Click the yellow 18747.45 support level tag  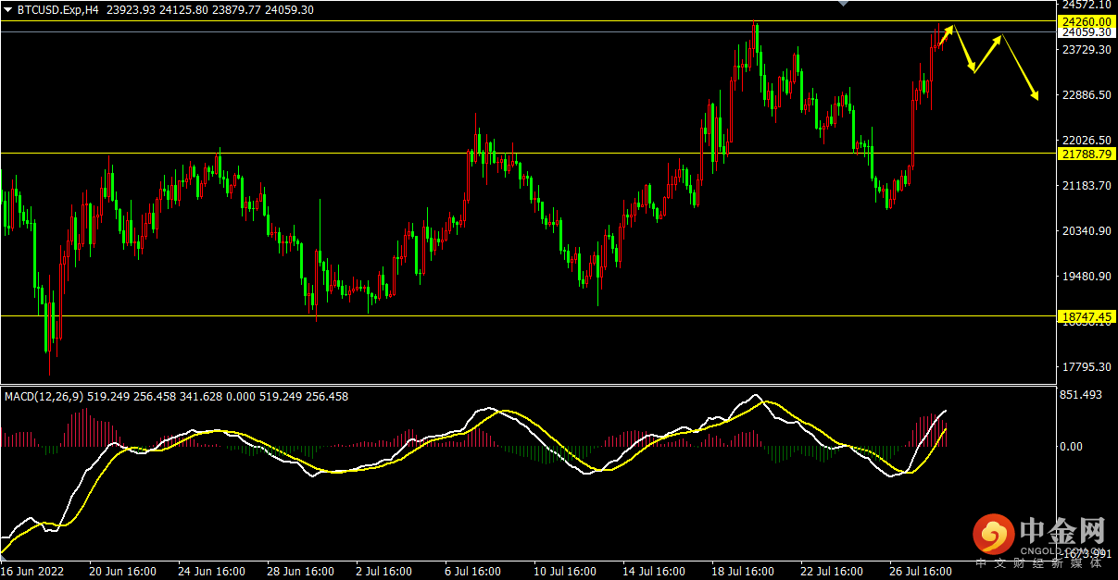pyautogui.click(x=1087, y=316)
